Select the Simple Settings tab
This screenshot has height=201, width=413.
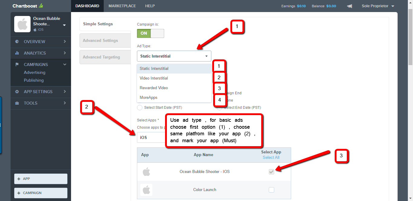point(105,24)
